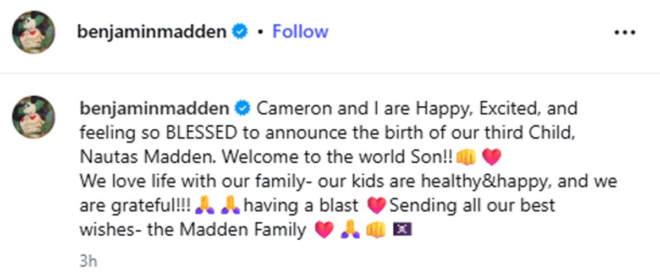This screenshot has width=660, height=276.
Task: Click the verified badge before the word Cameron
Action: pos(243,108)
